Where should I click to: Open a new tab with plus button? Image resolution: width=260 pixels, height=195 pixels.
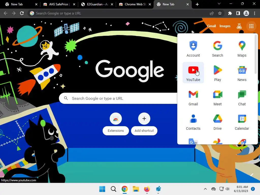197,4
